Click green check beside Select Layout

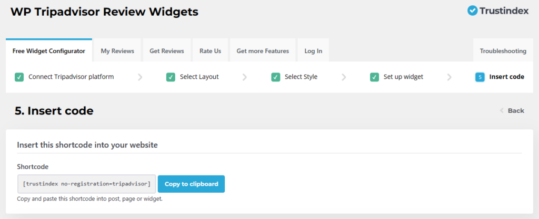coord(171,77)
